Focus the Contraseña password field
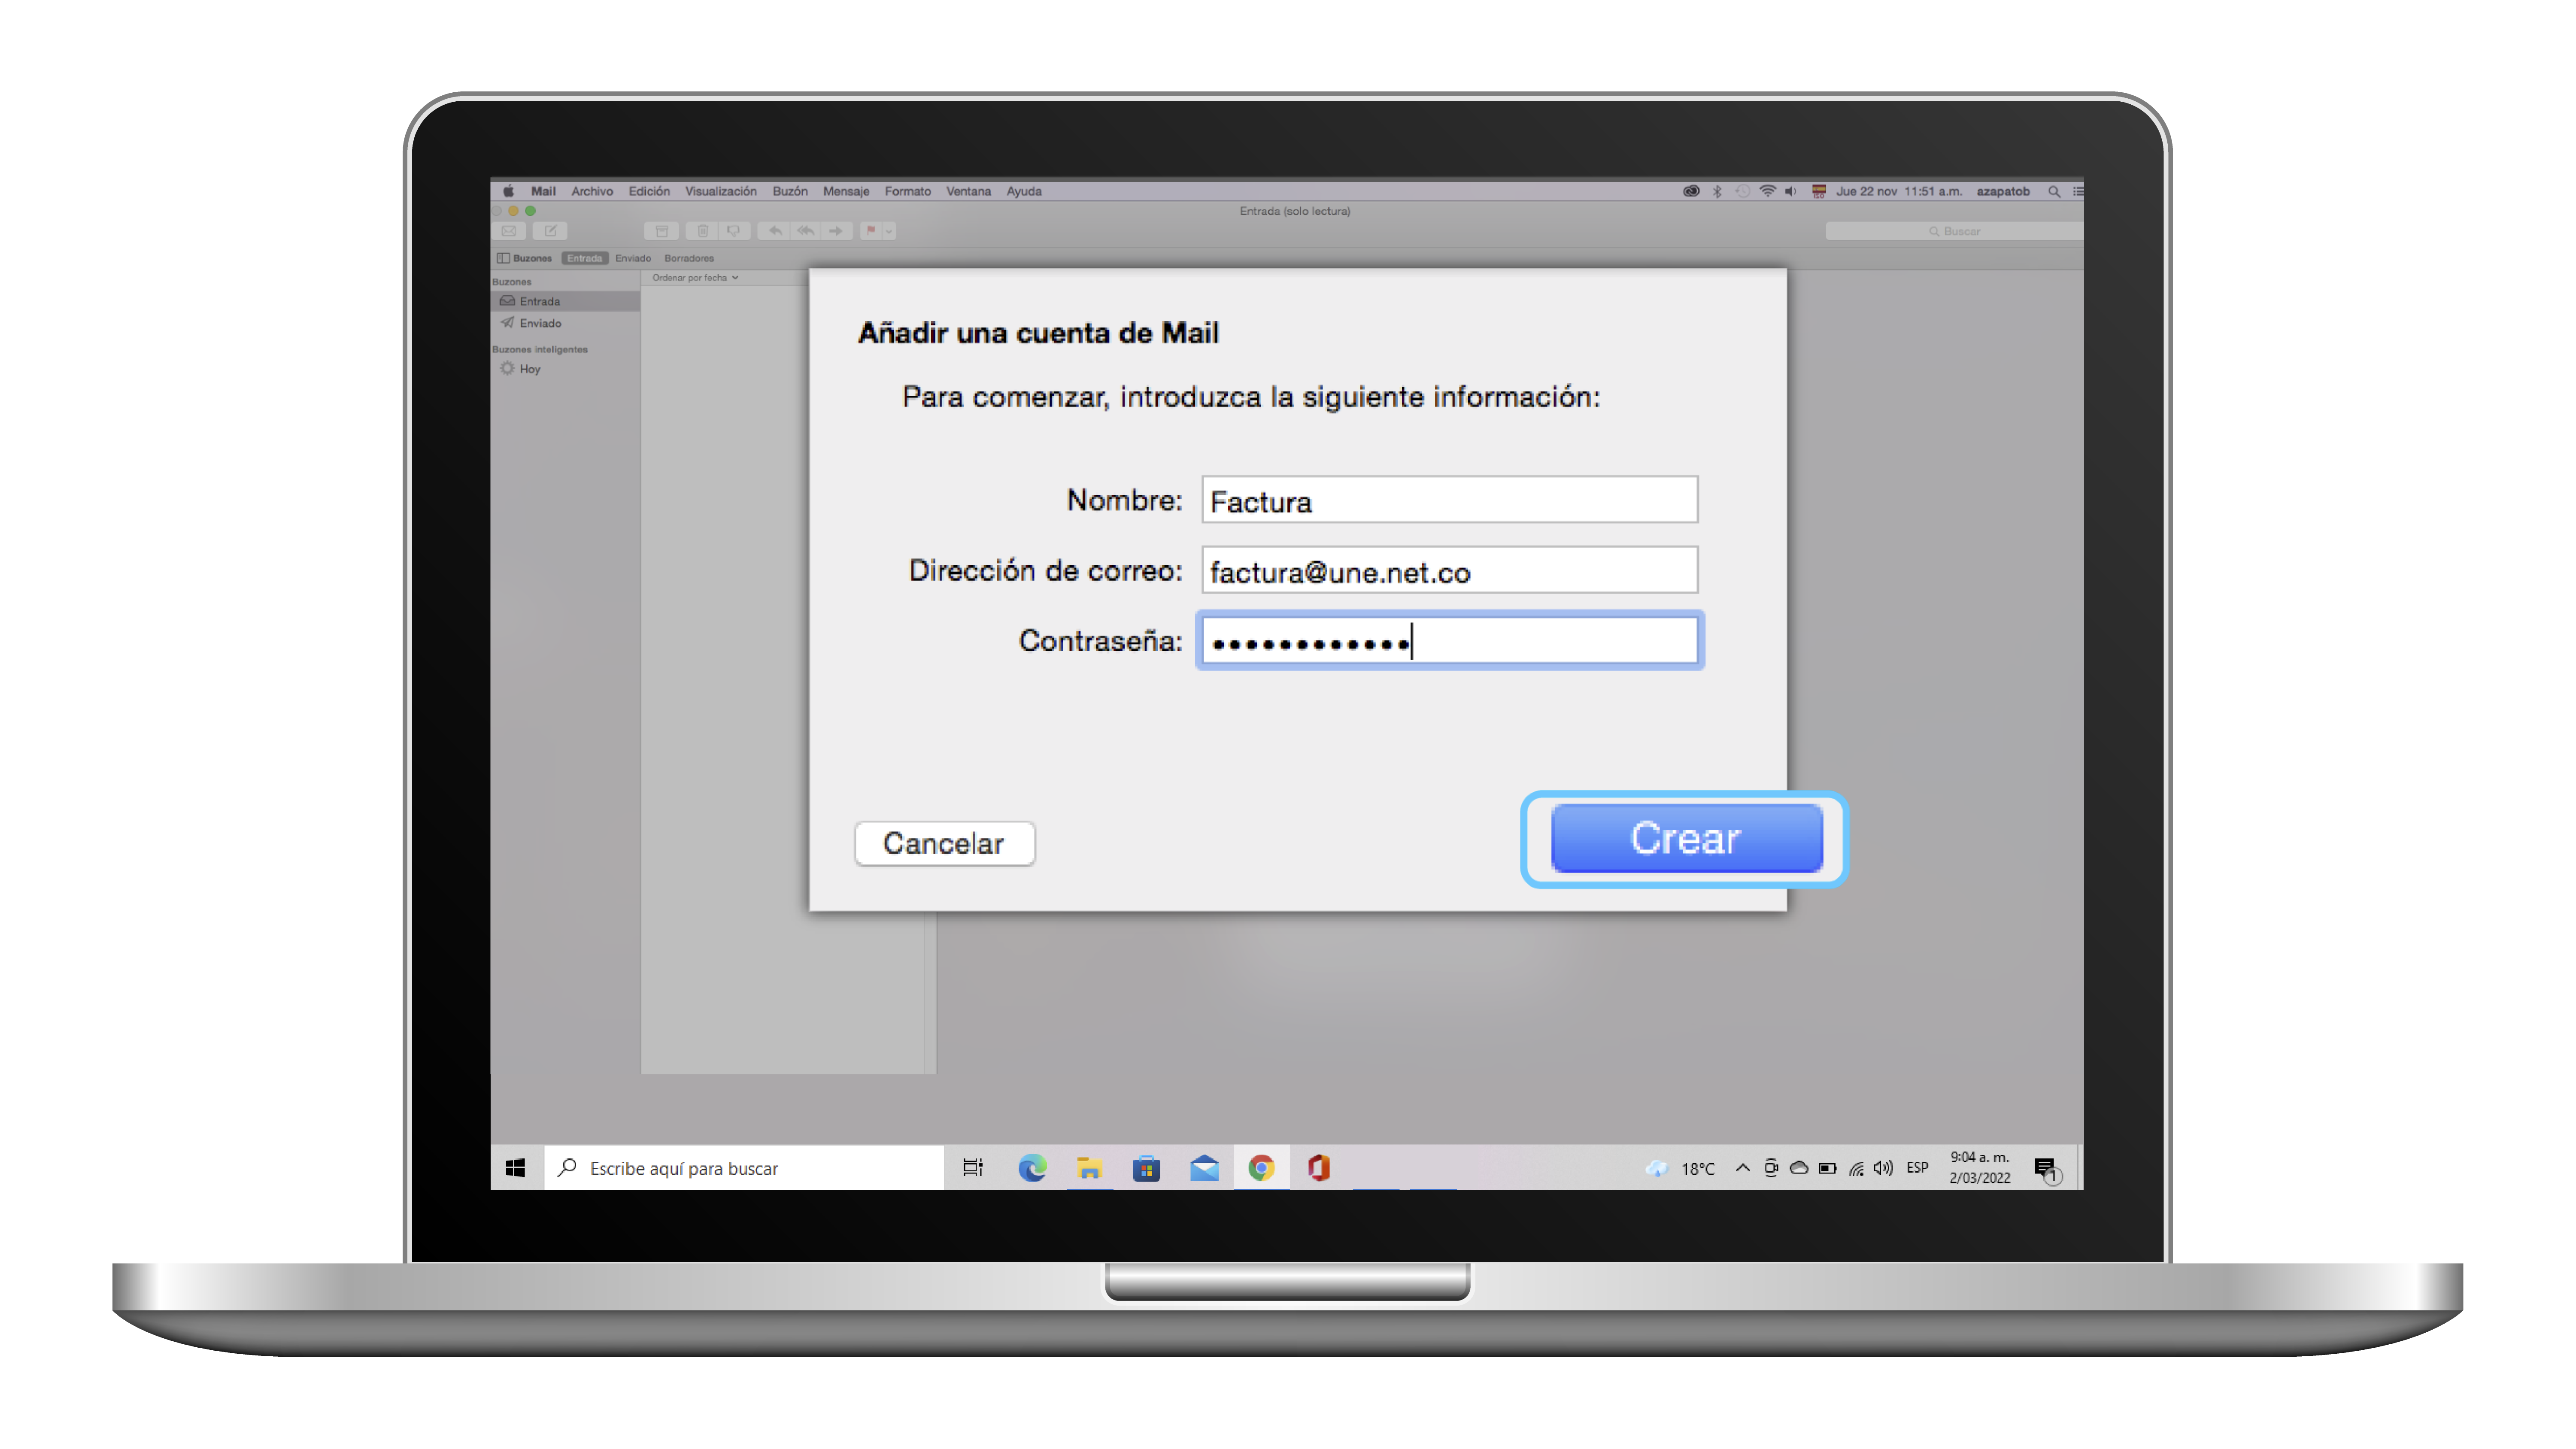2576x1449 pixels. point(1449,640)
